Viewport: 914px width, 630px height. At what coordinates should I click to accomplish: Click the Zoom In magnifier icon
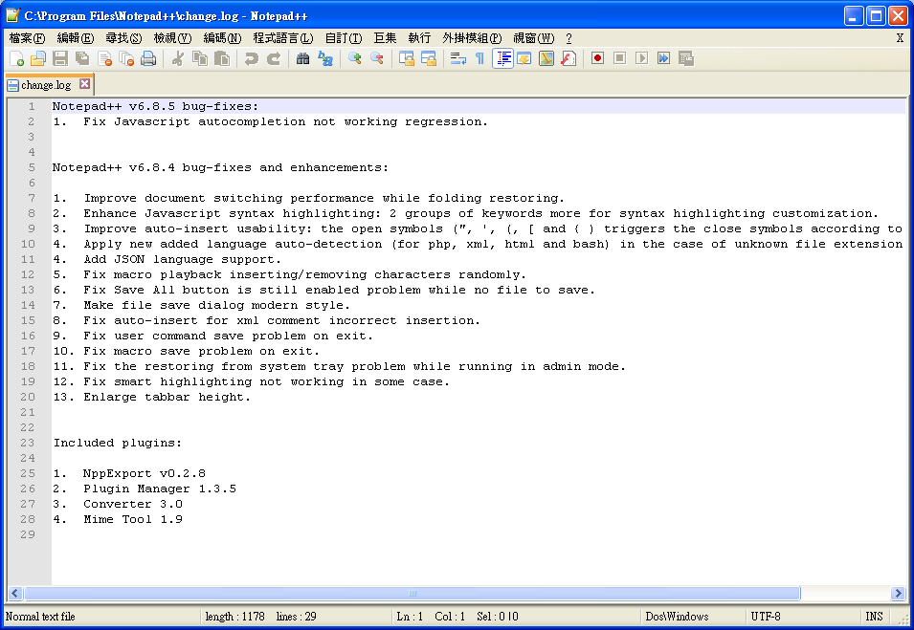(355, 59)
